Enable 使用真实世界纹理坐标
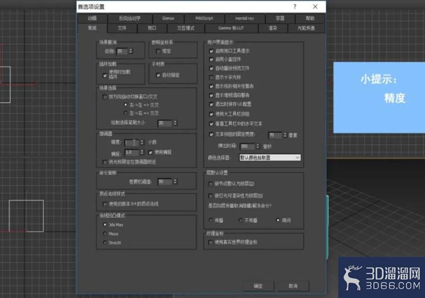 click(210, 242)
